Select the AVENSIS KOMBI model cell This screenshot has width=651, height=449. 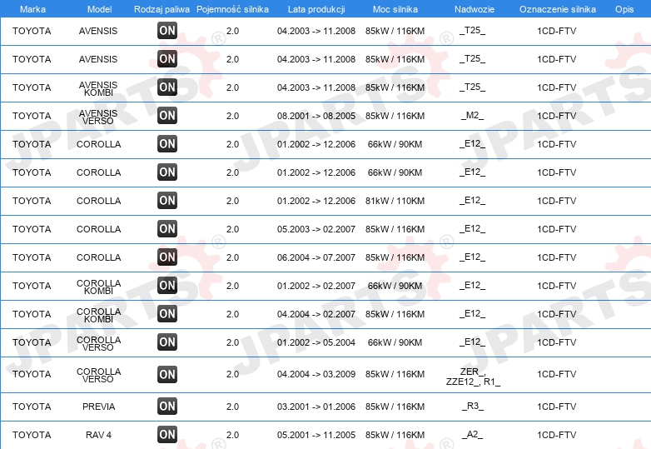98,88
